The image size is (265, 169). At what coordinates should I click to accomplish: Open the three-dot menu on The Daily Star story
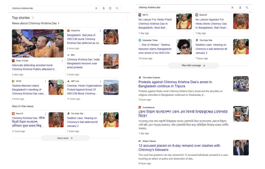[x=100, y=113]
